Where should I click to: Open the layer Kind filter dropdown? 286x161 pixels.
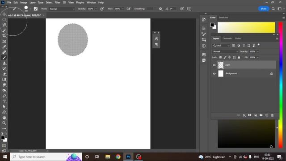(221, 46)
